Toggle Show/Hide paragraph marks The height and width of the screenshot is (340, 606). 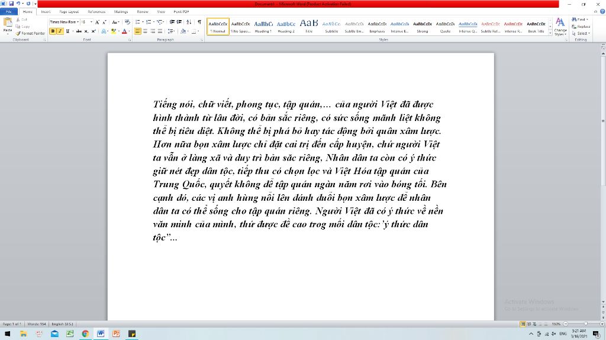point(199,22)
